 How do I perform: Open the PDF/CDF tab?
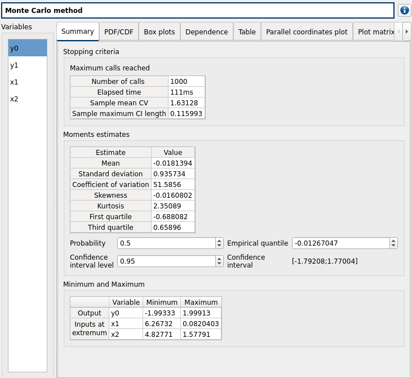tap(119, 32)
